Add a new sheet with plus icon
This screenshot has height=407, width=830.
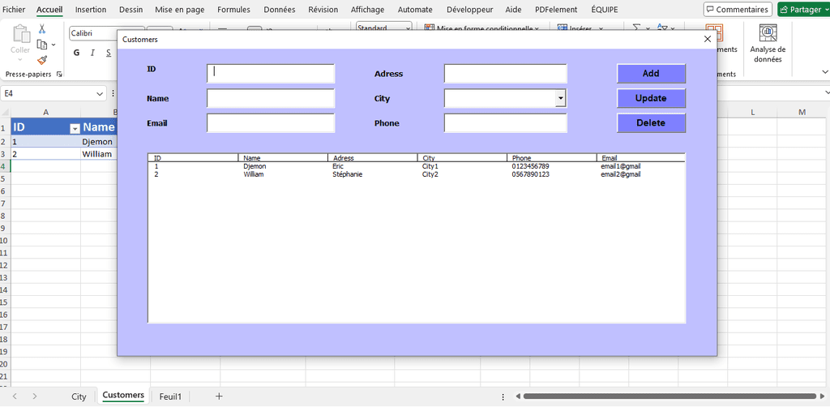219,396
